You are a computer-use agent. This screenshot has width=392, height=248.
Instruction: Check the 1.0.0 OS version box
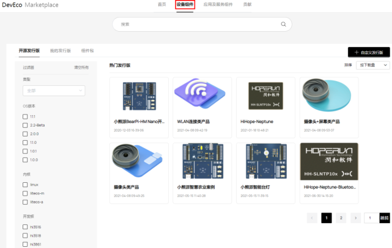coord(25,160)
